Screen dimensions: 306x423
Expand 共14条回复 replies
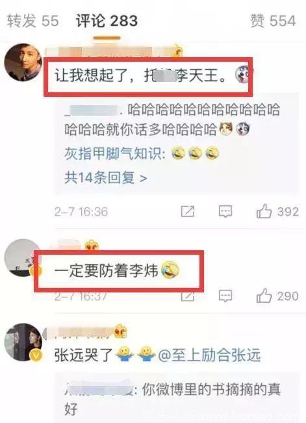tap(105, 177)
